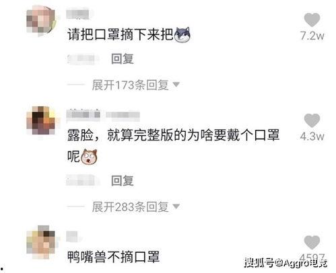This screenshot has height=273, width=336.
Task: Expand 展开283条回复 replies
Action: coord(130,207)
